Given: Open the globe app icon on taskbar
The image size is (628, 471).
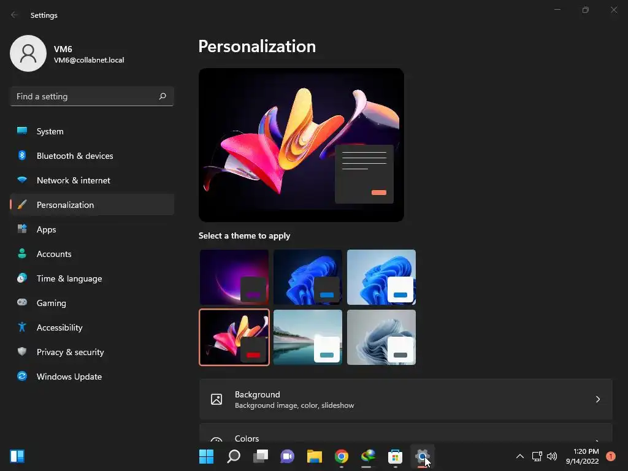Looking at the screenshot, I should 368,456.
